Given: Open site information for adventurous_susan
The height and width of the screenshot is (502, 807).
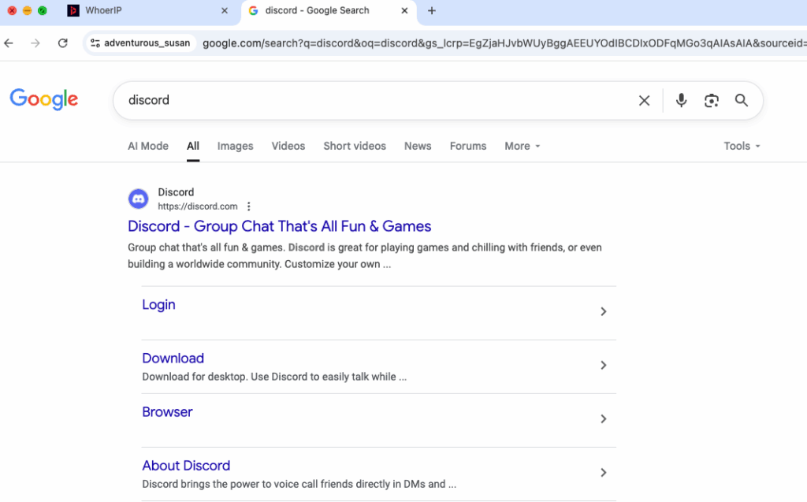Looking at the screenshot, I should point(140,43).
